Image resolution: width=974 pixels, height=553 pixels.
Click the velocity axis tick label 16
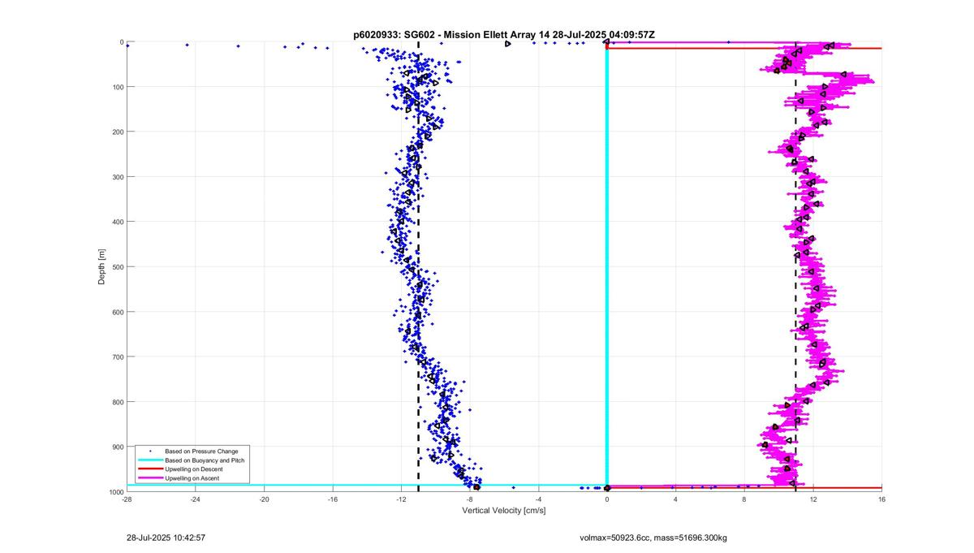click(881, 499)
